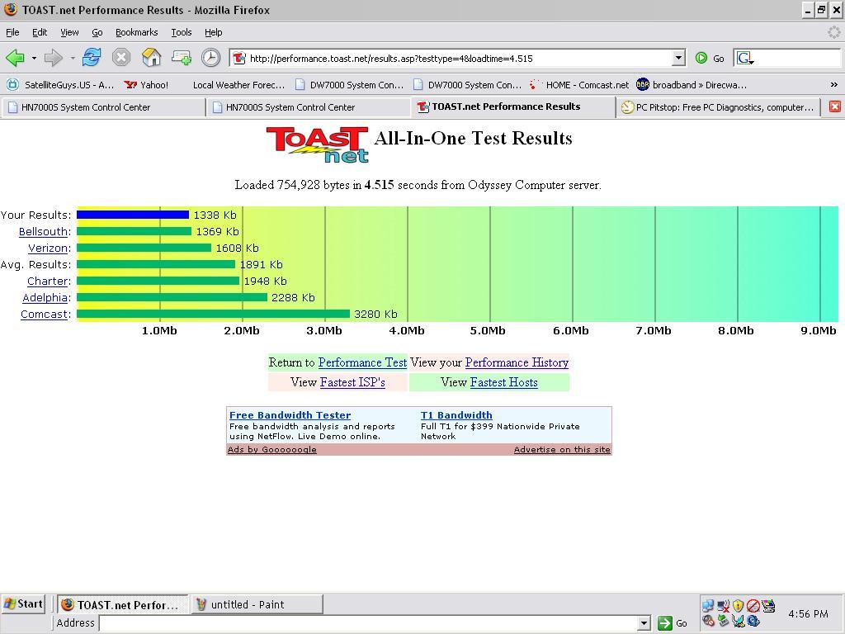Image resolution: width=845 pixels, height=634 pixels.
Task: View the Performance History link
Action: [517, 362]
